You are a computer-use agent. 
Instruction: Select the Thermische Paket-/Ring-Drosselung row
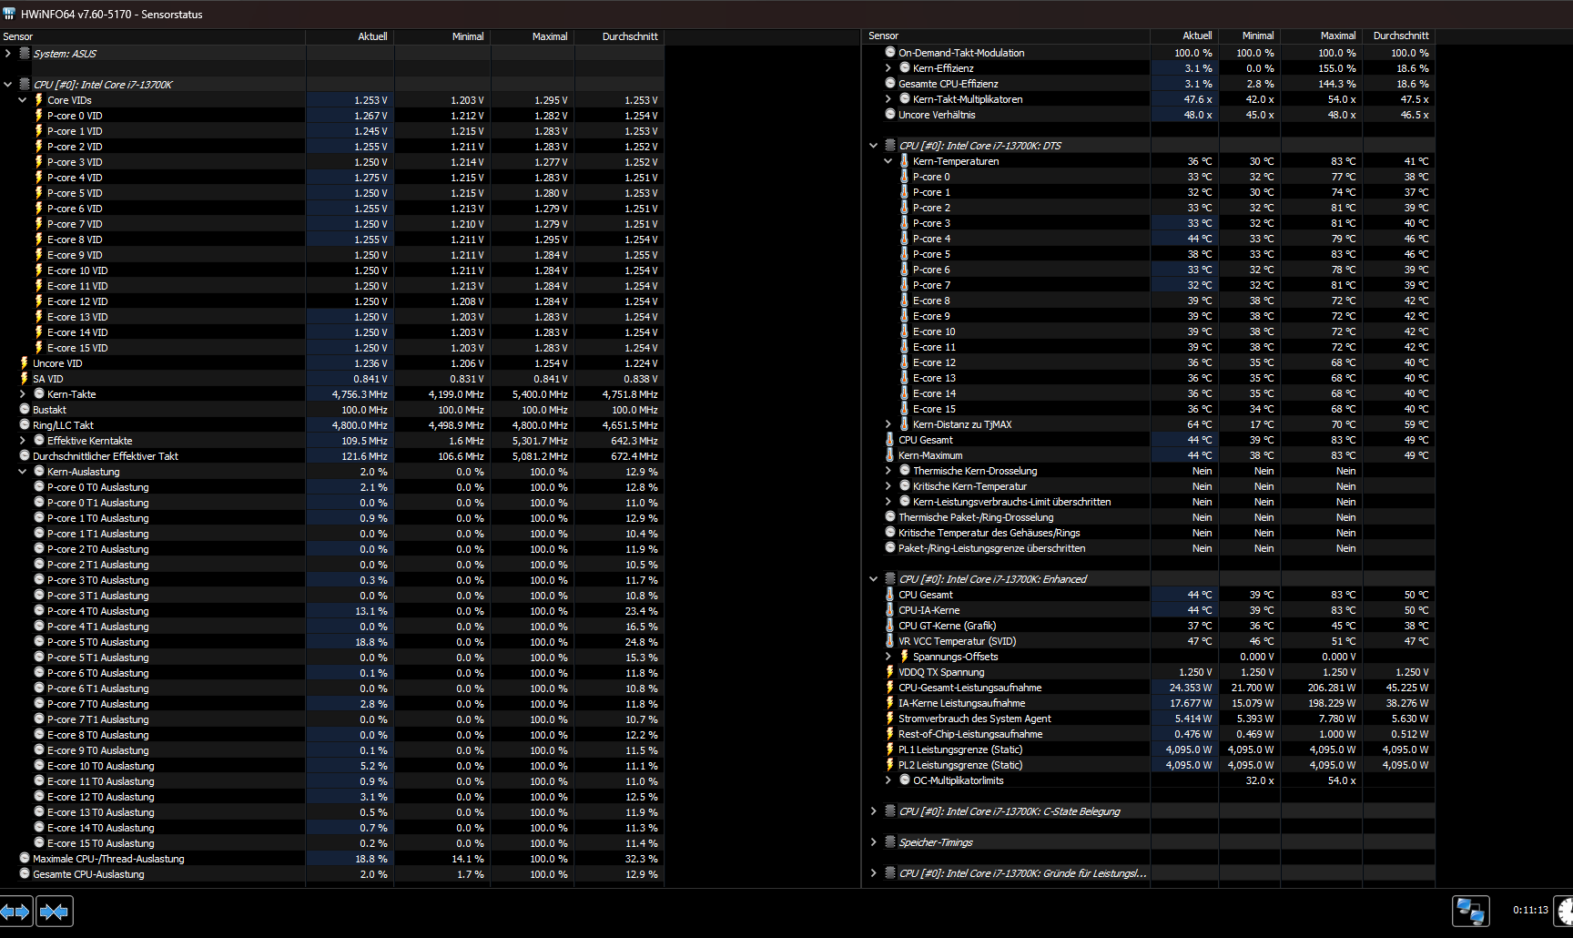(1149, 517)
